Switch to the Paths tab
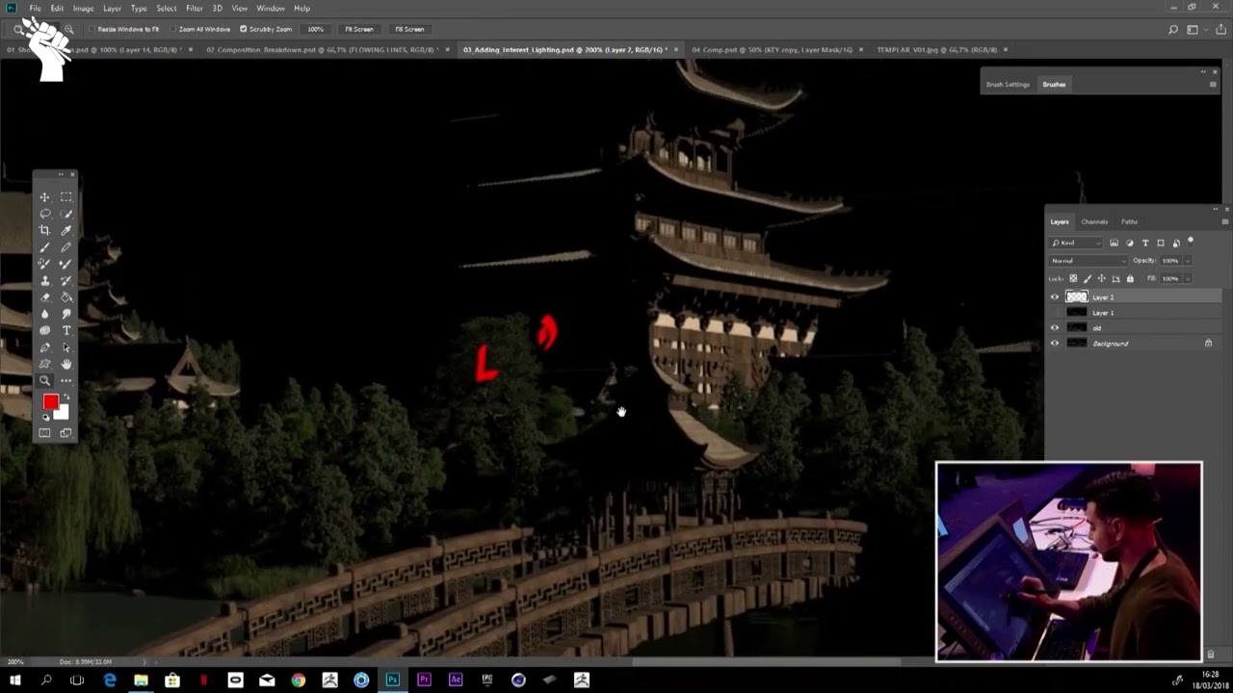This screenshot has width=1233, height=693. (x=1129, y=221)
